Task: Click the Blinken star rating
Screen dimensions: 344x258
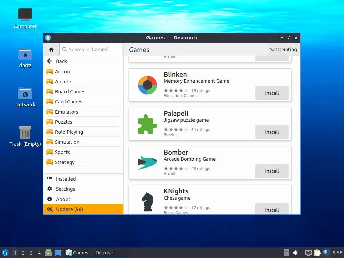Action: (176, 91)
